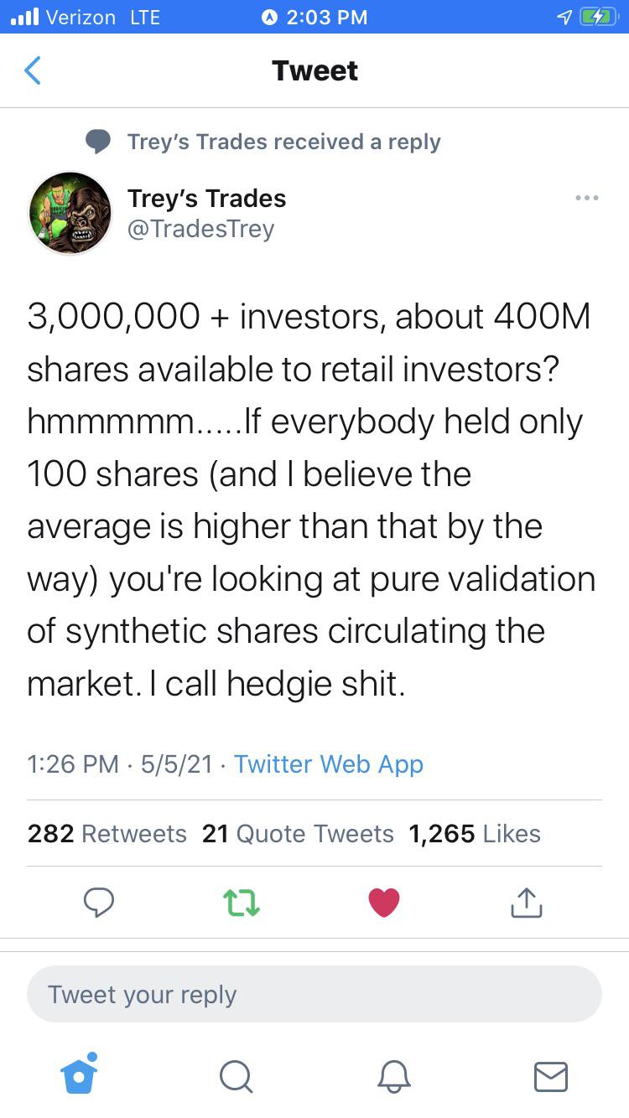The height and width of the screenshot is (1118, 629).
Task: Retweet the tweet using the retweet icon
Action: [x=242, y=903]
